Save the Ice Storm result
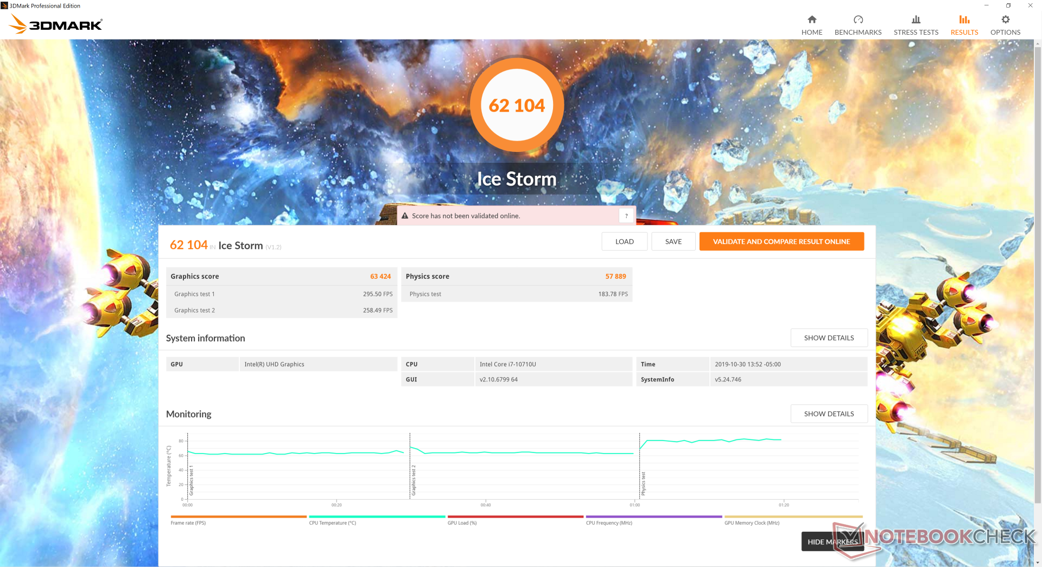 click(x=674, y=241)
